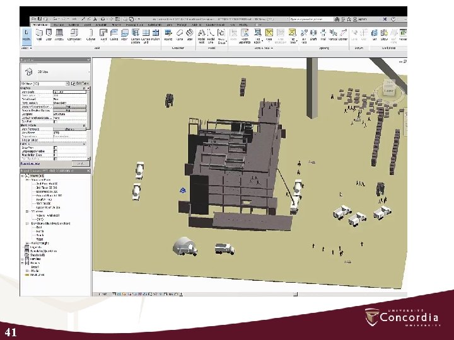Open the Manage ribbon tab

pos(182,25)
